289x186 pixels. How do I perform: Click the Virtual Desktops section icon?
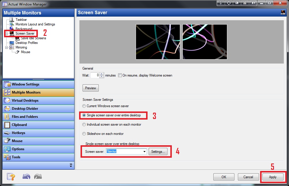coord(8,101)
